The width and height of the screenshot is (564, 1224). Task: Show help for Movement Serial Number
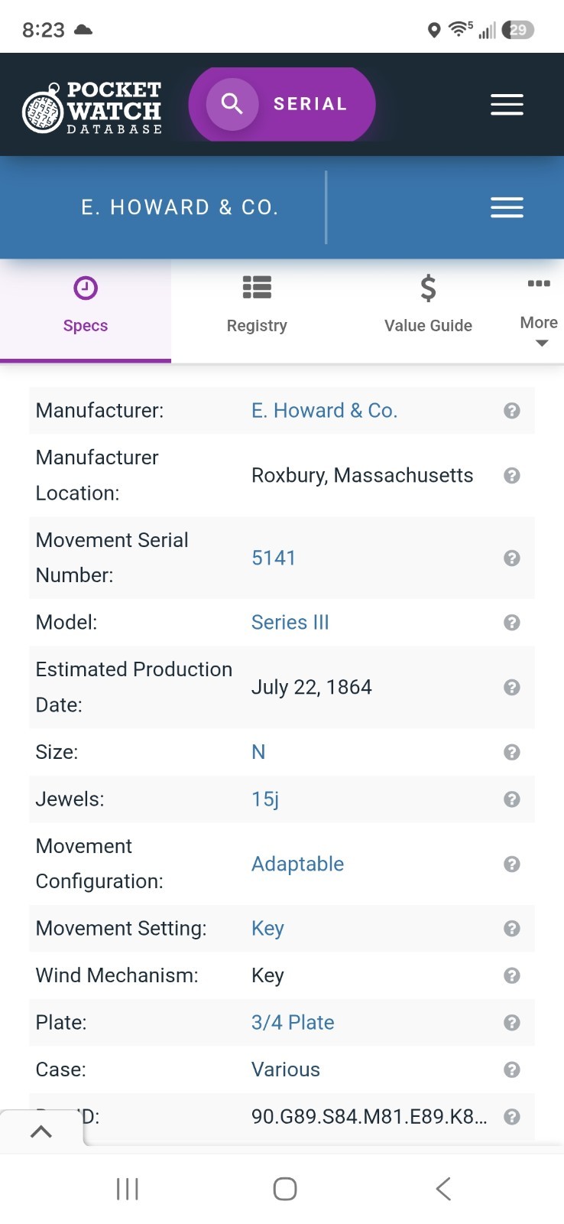click(512, 558)
